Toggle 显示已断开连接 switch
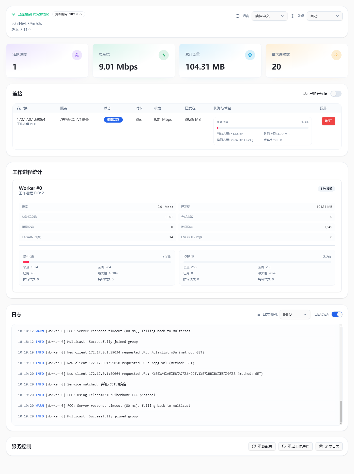 pos(336,94)
